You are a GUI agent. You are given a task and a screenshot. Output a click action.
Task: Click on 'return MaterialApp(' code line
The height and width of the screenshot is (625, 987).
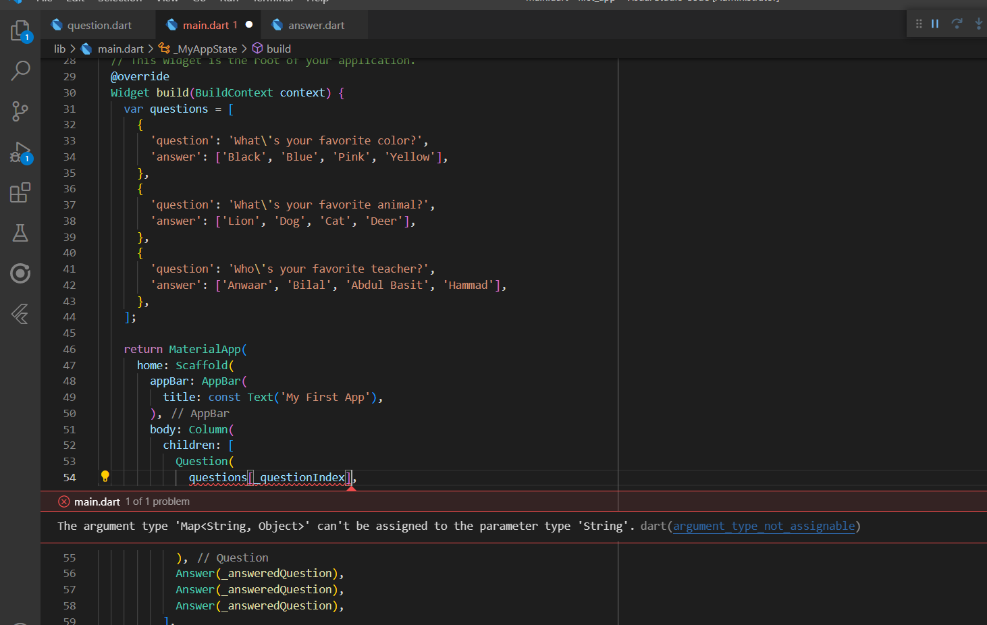tap(185, 349)
